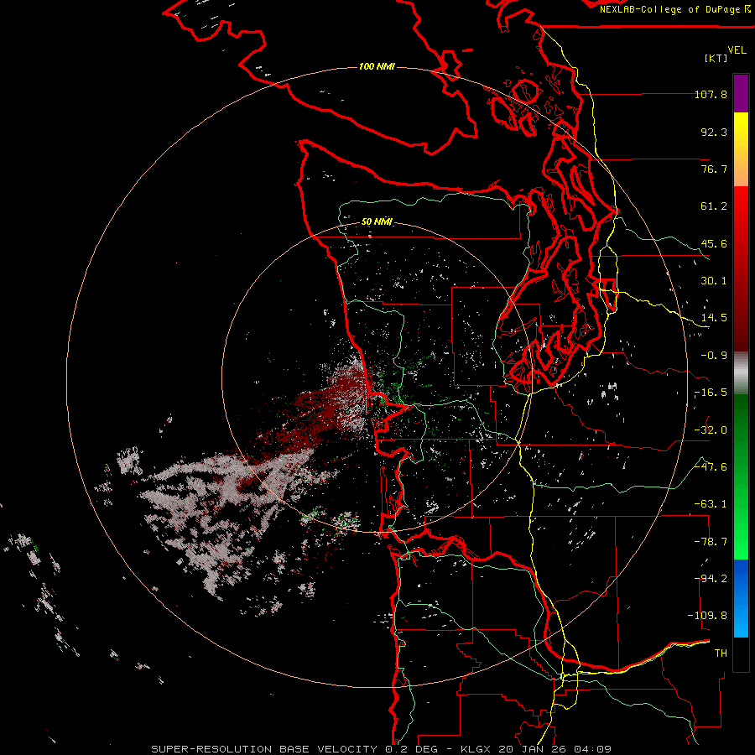Screen dimensions: 755x755
Task: Click the -78.7 velocity scale value
Action: click(711, 542)
